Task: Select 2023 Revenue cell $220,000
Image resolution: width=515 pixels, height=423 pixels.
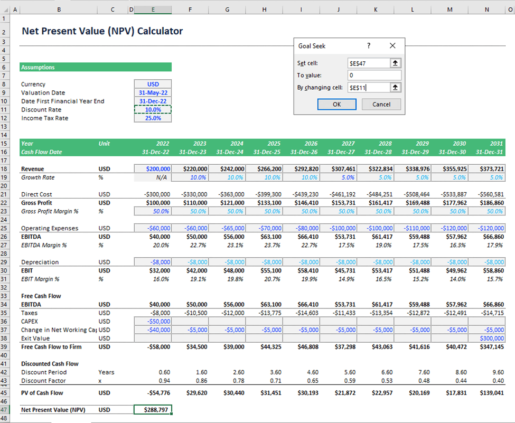Action: pos(190,169)
